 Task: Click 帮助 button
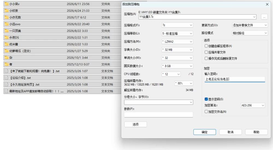coord(256,132)
